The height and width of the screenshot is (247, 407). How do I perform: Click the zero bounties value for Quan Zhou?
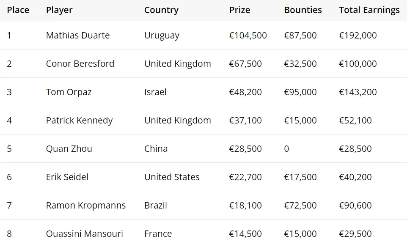pyautogui.click(x=287, y=149)
